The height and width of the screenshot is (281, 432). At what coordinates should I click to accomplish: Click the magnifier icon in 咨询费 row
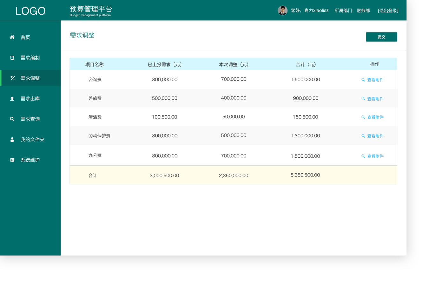[363, 80]
